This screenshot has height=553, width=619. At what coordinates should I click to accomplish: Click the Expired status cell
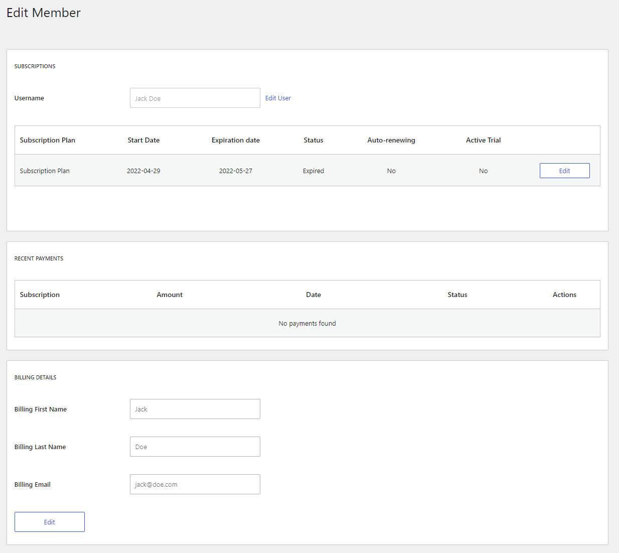314,171
